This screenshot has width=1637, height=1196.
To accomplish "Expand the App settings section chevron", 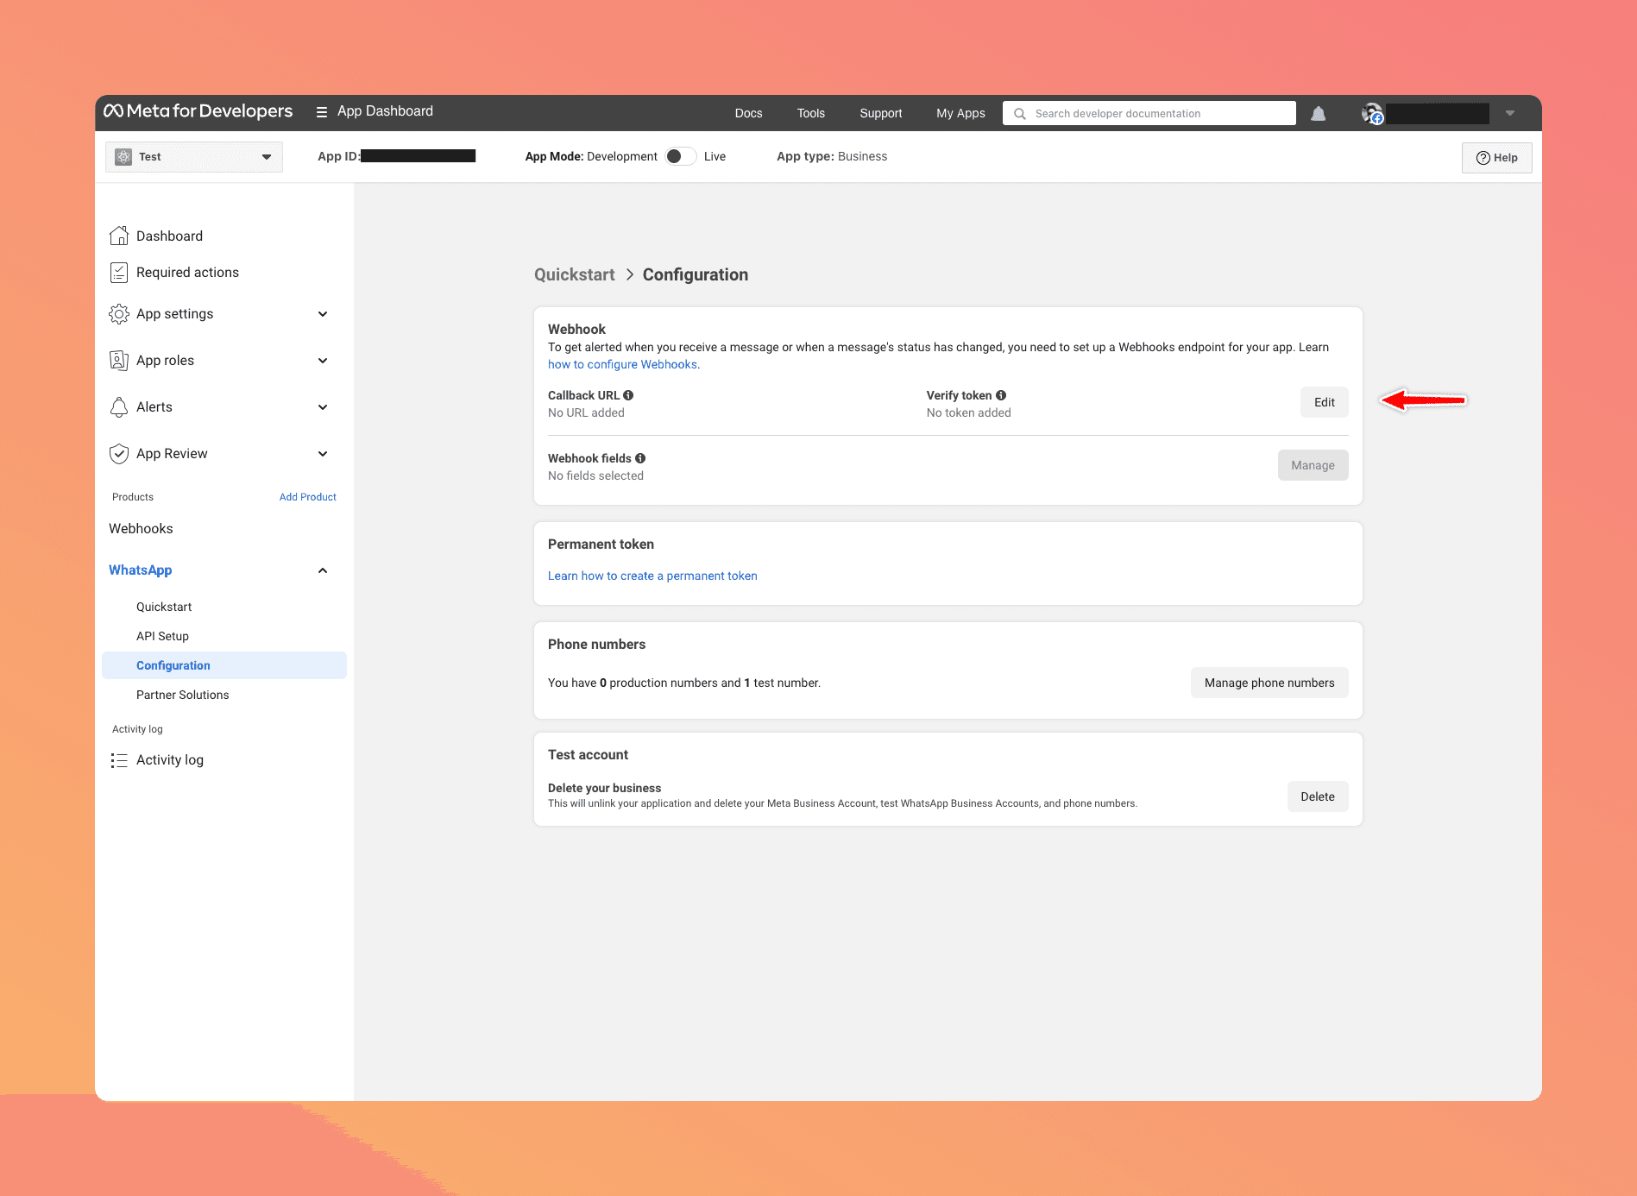I will pyautogui.click(x=323, y=314).
